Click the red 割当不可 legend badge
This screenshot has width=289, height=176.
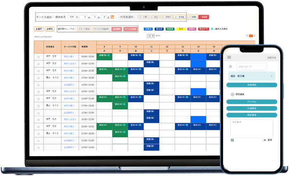[203, 29]
